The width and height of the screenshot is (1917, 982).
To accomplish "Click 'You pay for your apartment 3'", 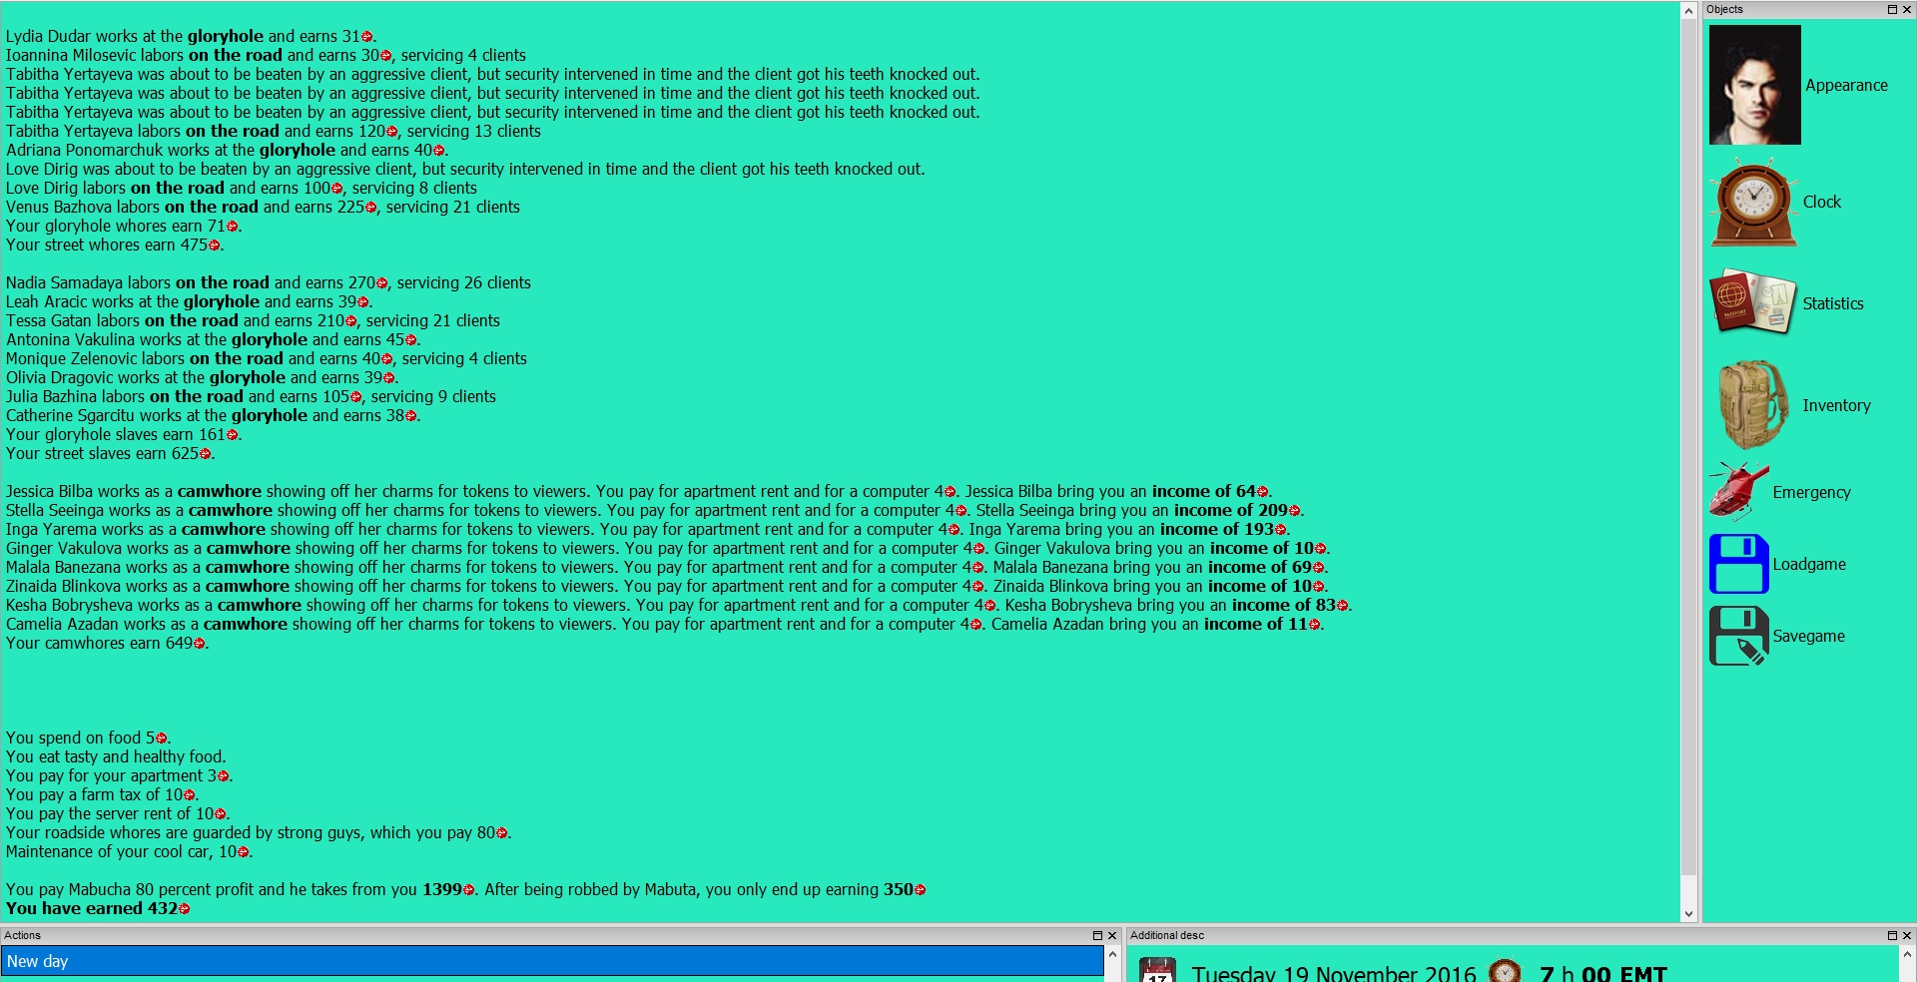I will pos(119,775).
